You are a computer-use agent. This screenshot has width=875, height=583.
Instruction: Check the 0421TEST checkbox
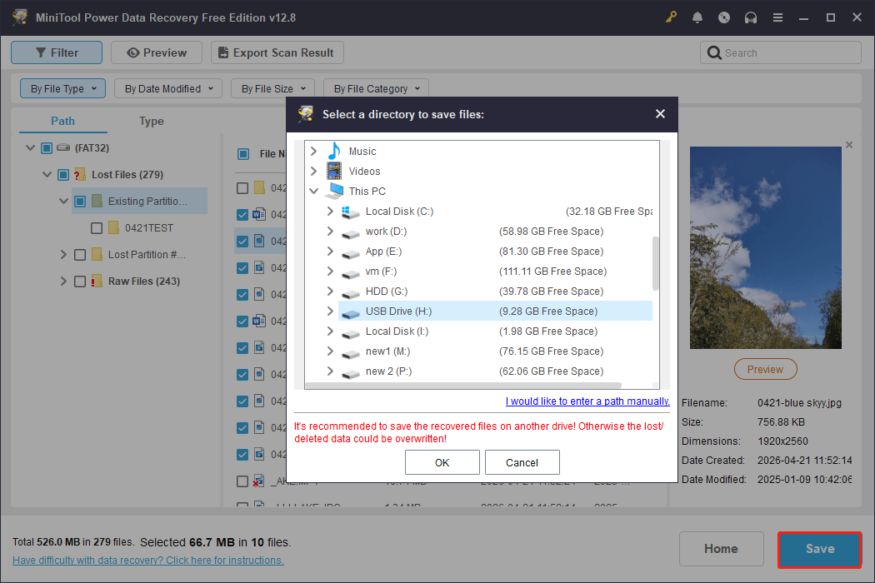point(97,227)
